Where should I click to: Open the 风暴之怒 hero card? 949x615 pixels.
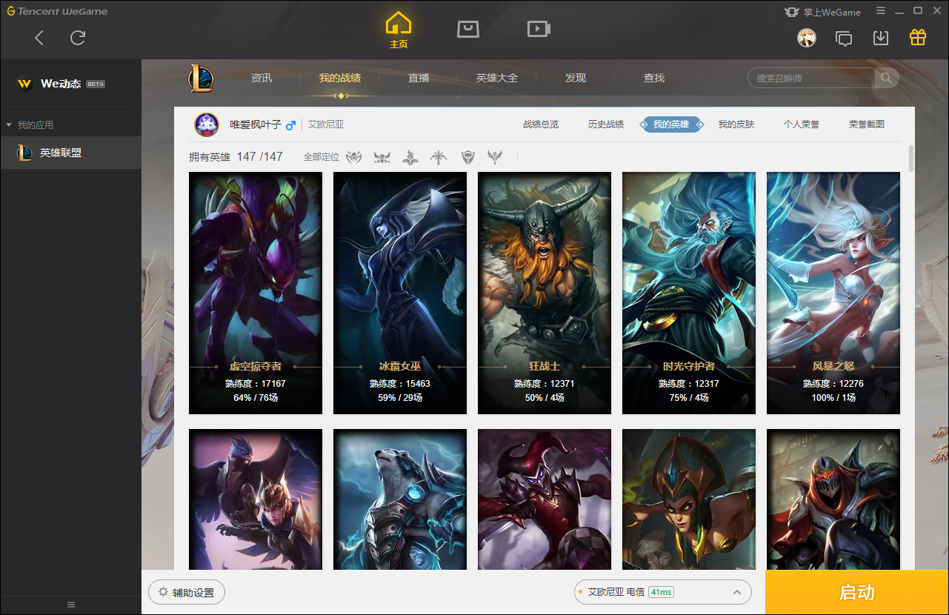pos(833,293)
